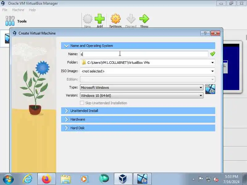The image size is (247, 185).
Task: Select the VM entry in Manager's machine list
Action: tap(5, 39)
